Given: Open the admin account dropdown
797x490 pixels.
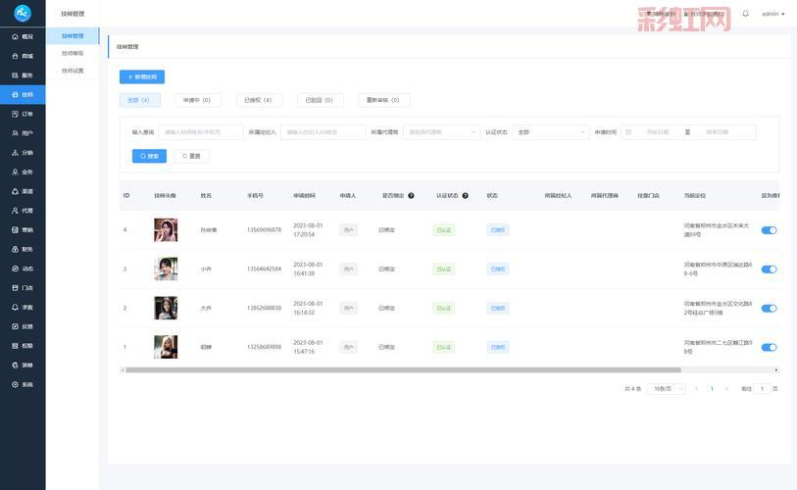Looking at the screenshot, I should point(772,14).
